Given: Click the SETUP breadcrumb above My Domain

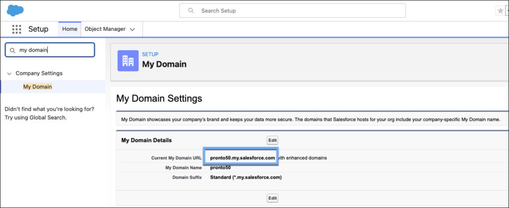Looking at the screenshot, I should 150,54.
